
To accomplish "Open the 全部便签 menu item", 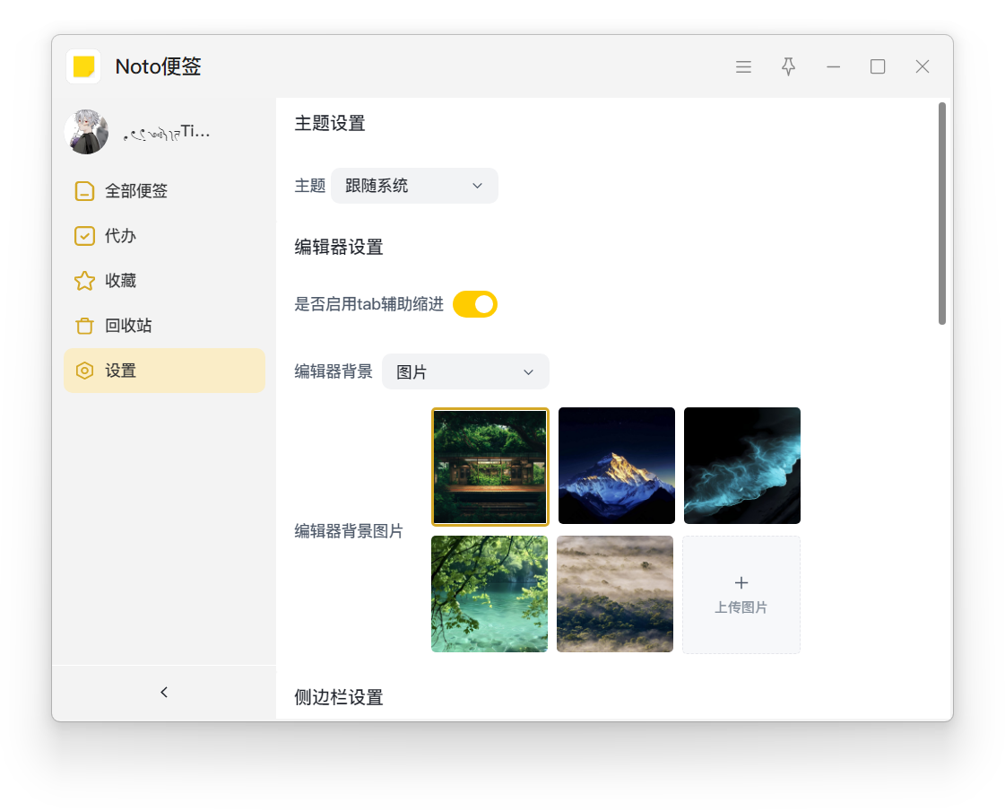I will click(x=136, y=191).
